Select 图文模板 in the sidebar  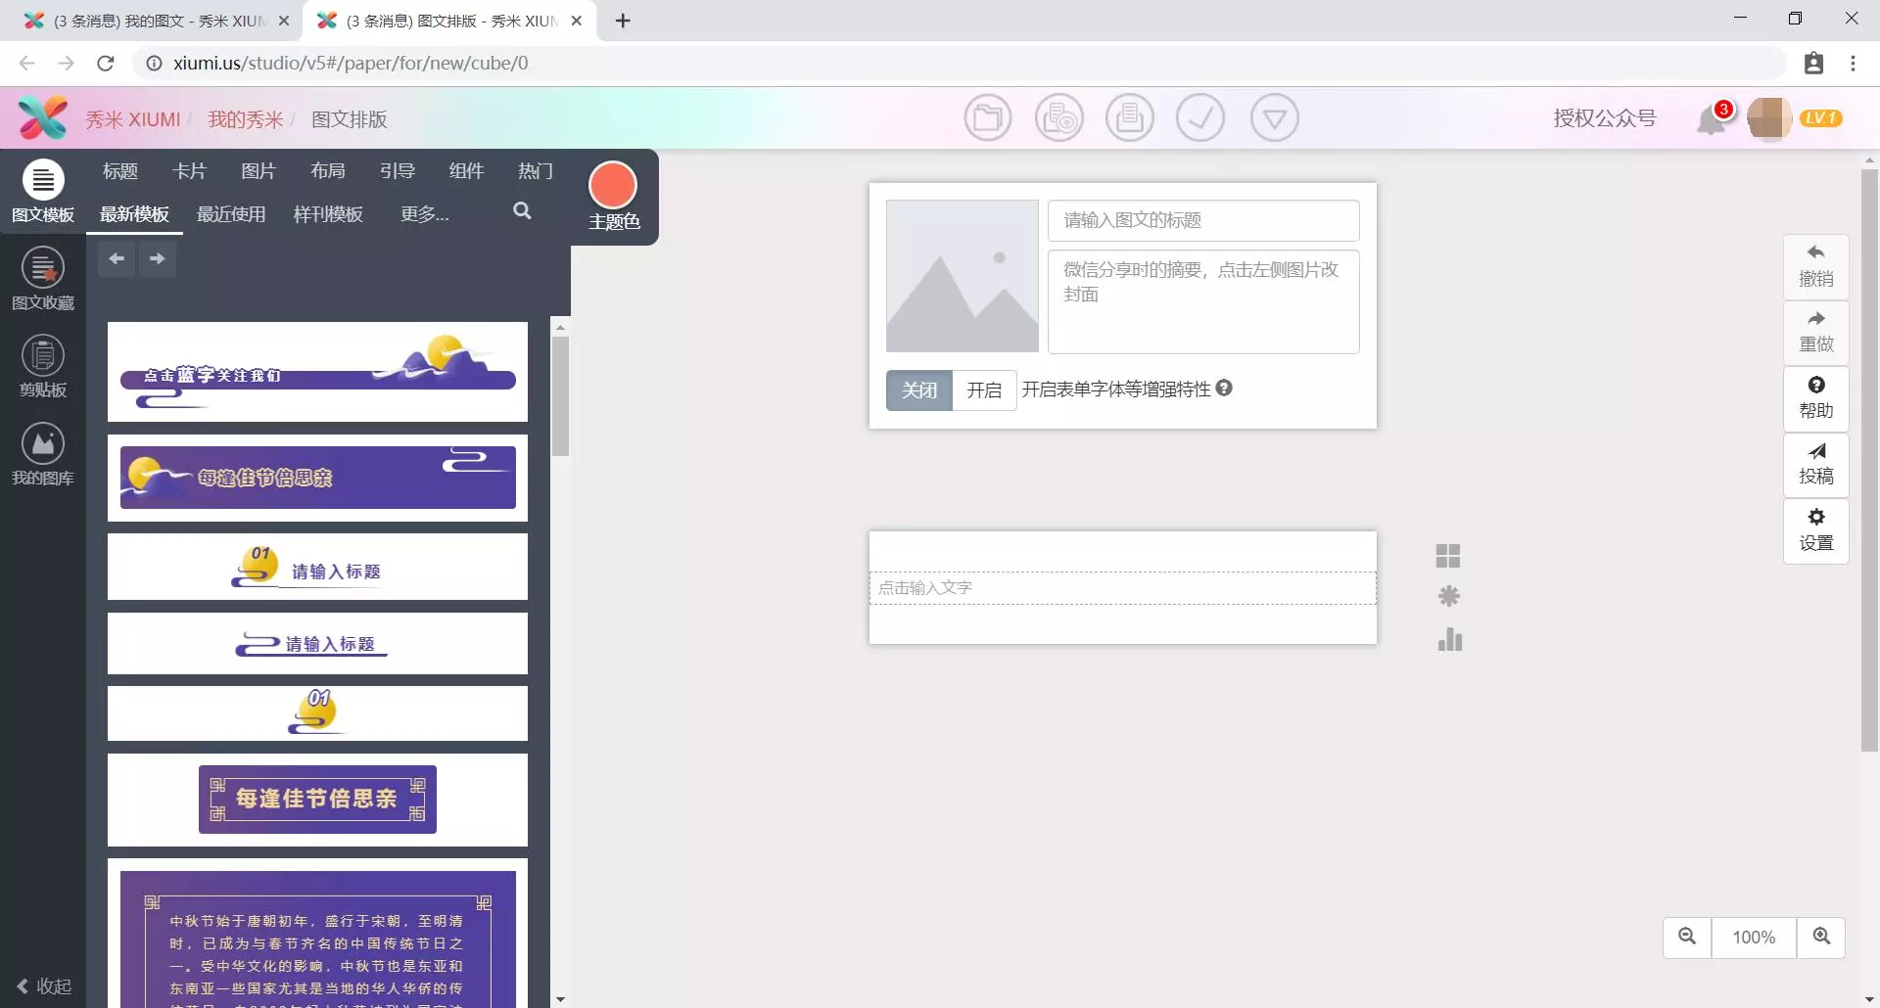pos(43,193)
